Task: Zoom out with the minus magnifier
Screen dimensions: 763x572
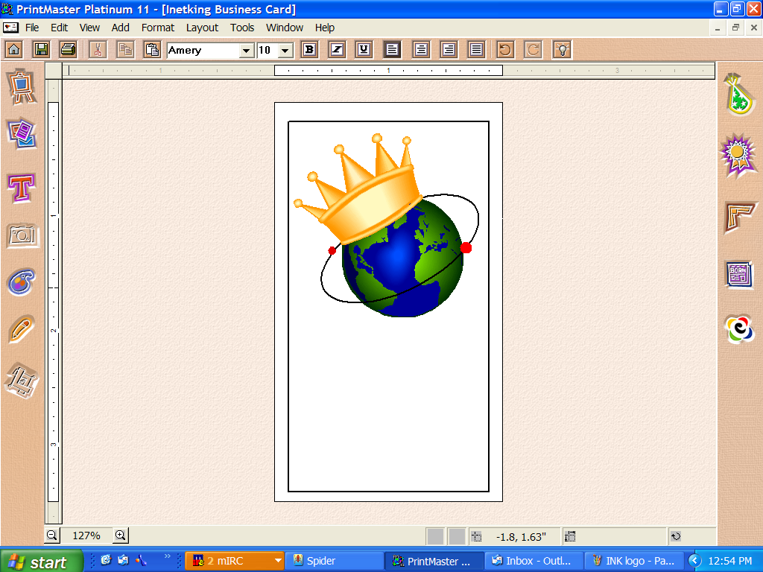Action: [52, 536]
